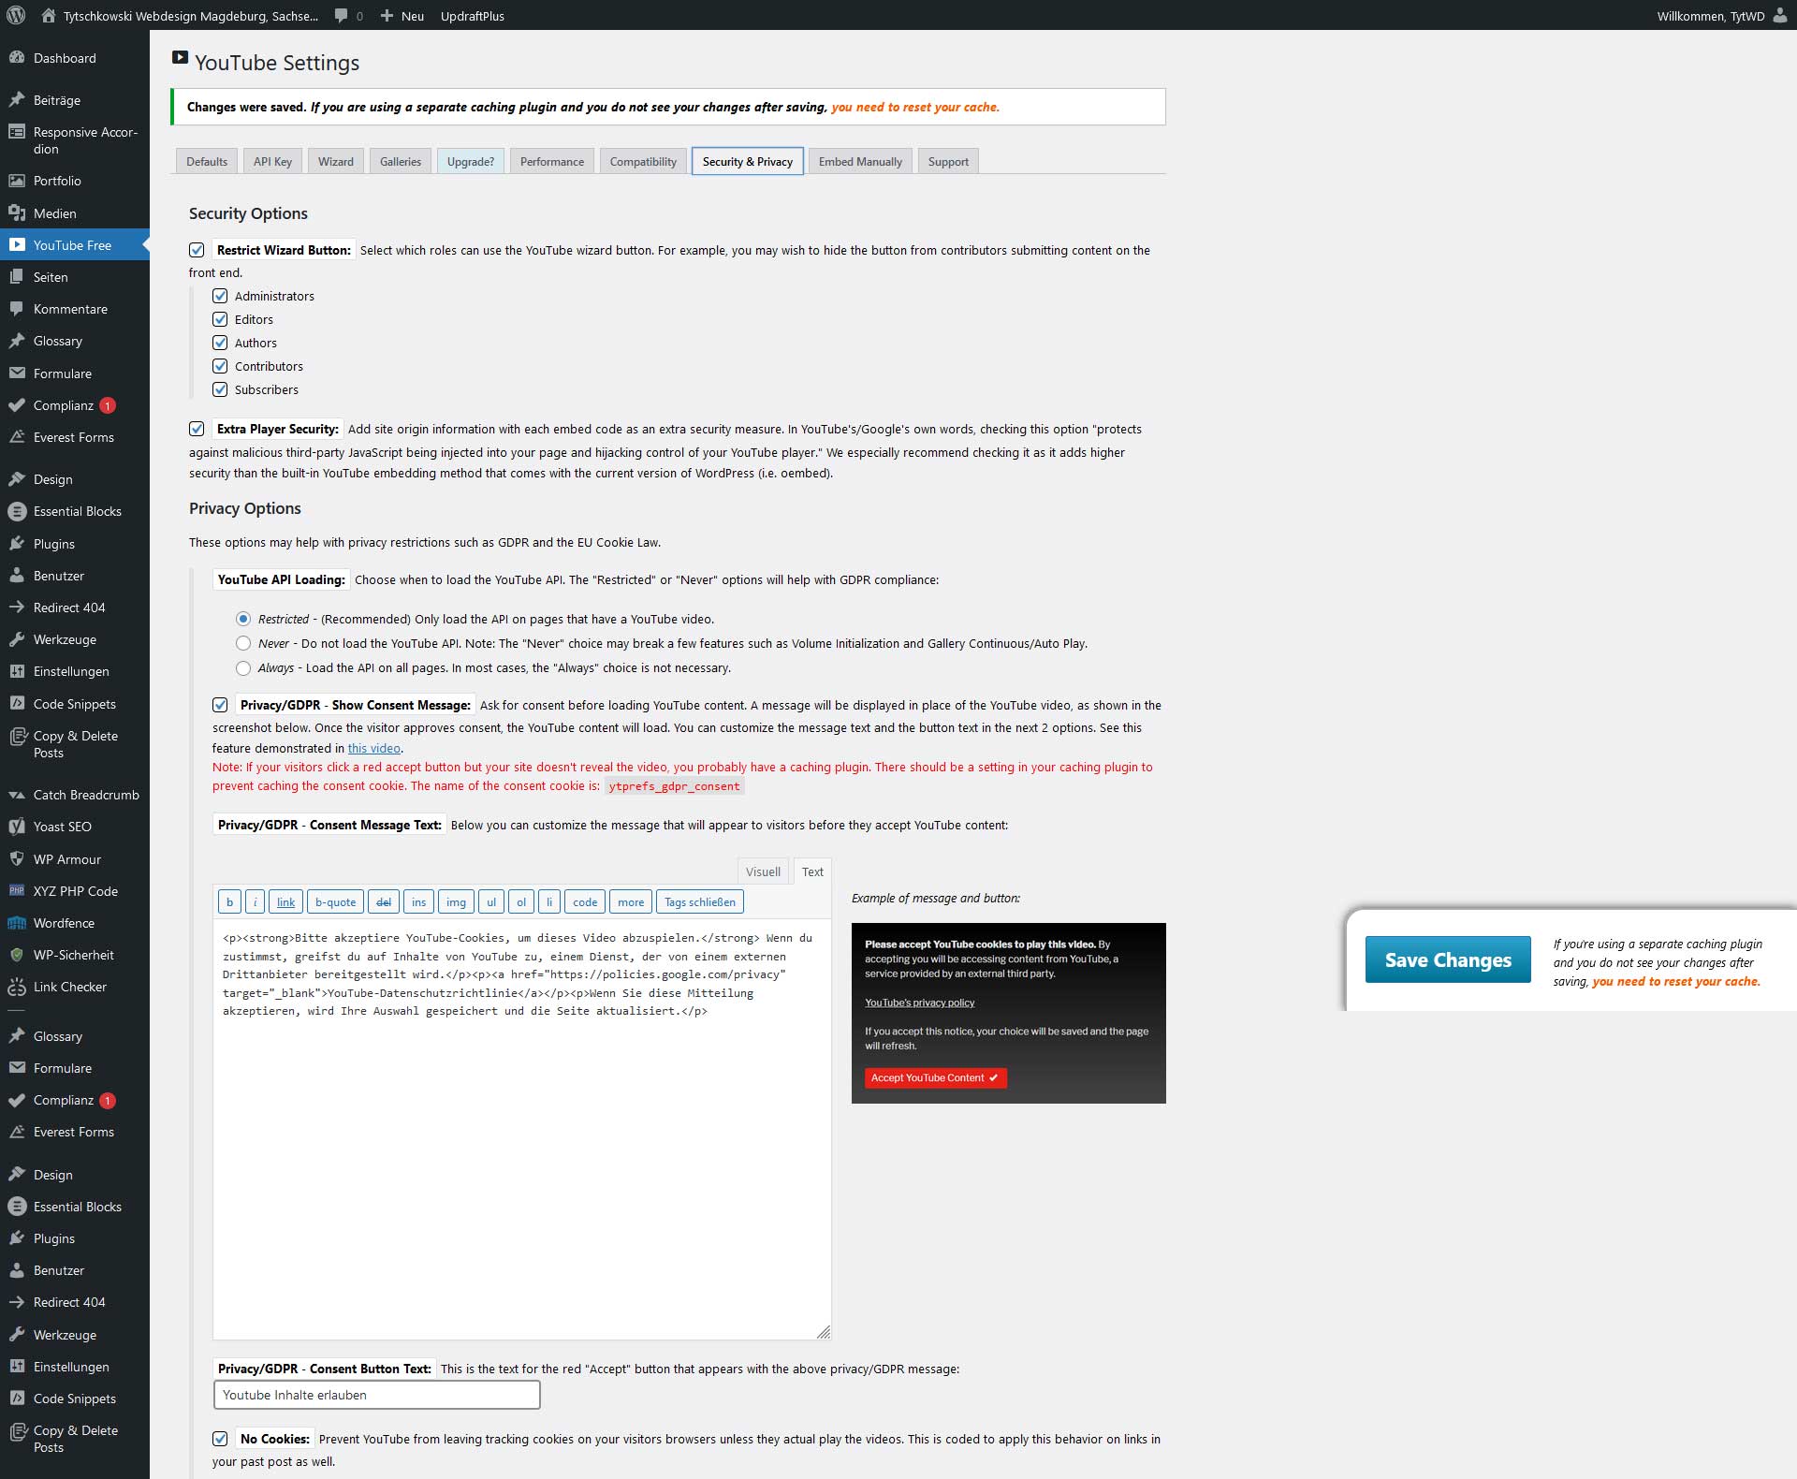
Task: Click the Tags schließen button
Action: coord(700,901)
